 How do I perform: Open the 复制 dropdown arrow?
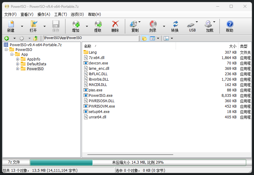click(x=140, y=22)
